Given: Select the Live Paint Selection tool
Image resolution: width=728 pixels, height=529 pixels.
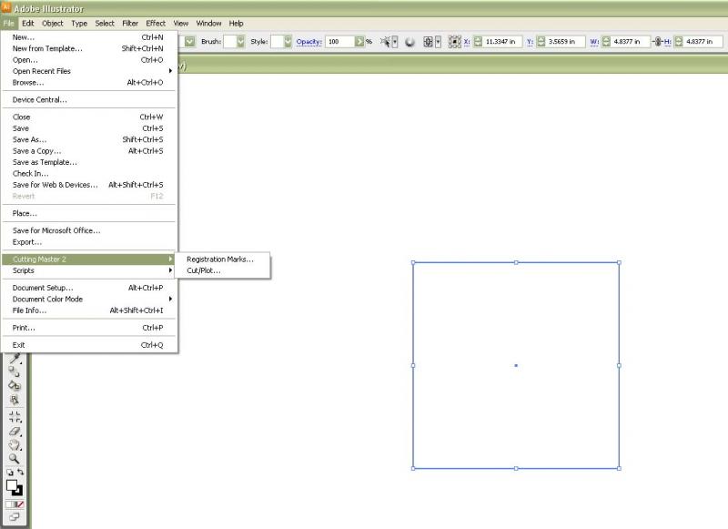Looking at the screenshot, I should tap(15, 400).
